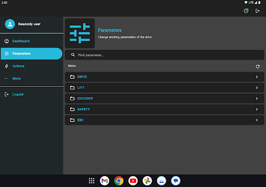Click the Readonly user name text
The image size is (266, 187).
click(29, 24)
